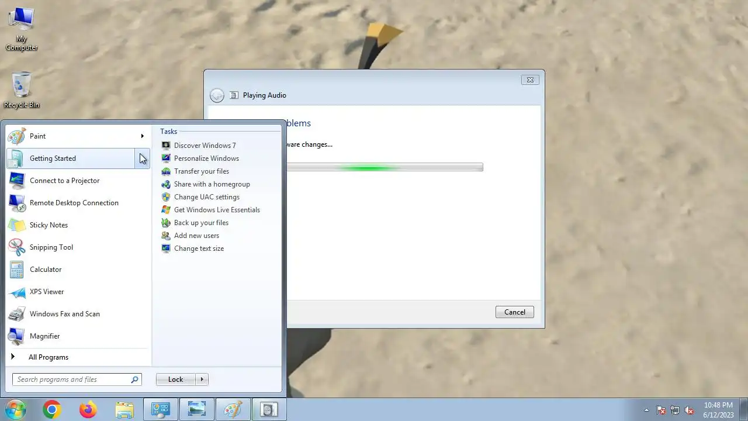Select the Recycle Bin desktop icon
Image resolution: width=748 pixels, height=421 pixels.
(x=22, y=90)
